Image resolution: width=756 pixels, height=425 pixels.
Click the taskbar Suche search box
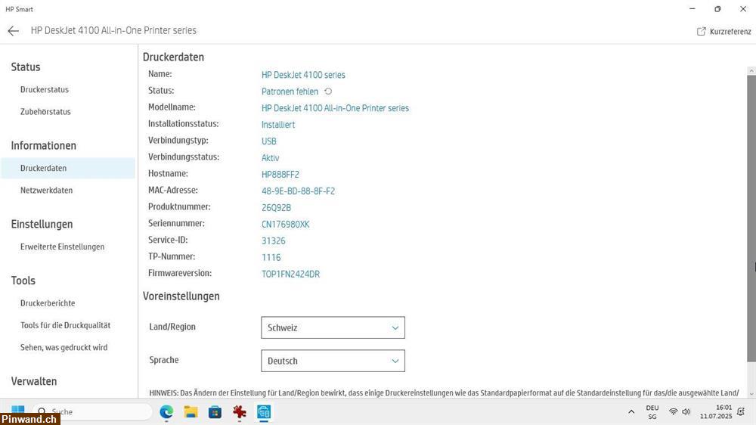click(x=92, y=411)
